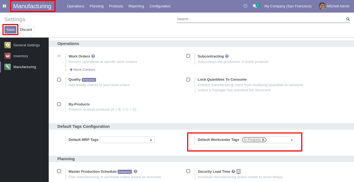Enable the Security Lead Time checkbox
The width and height of the screenshot is (354, 182).
[188, 171]
